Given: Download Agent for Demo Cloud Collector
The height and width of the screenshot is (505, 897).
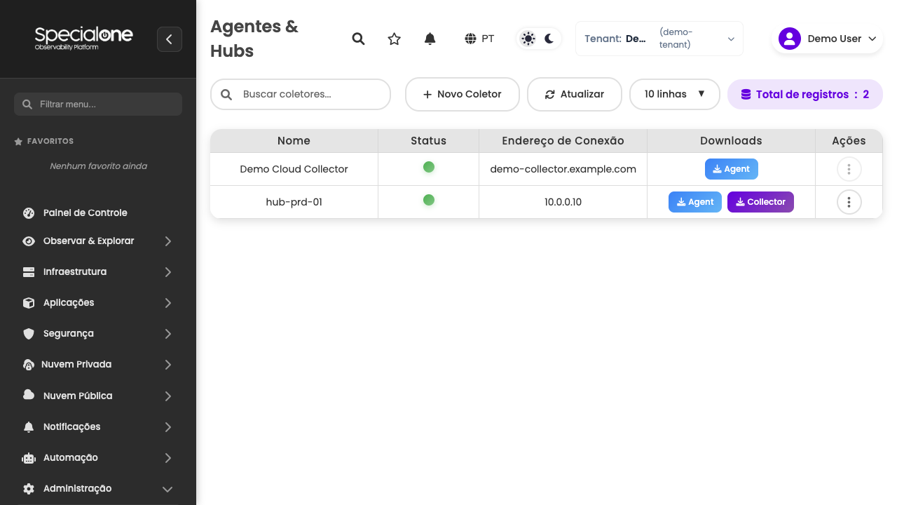Looking at the screenshot, I should [x=732, y=169].
